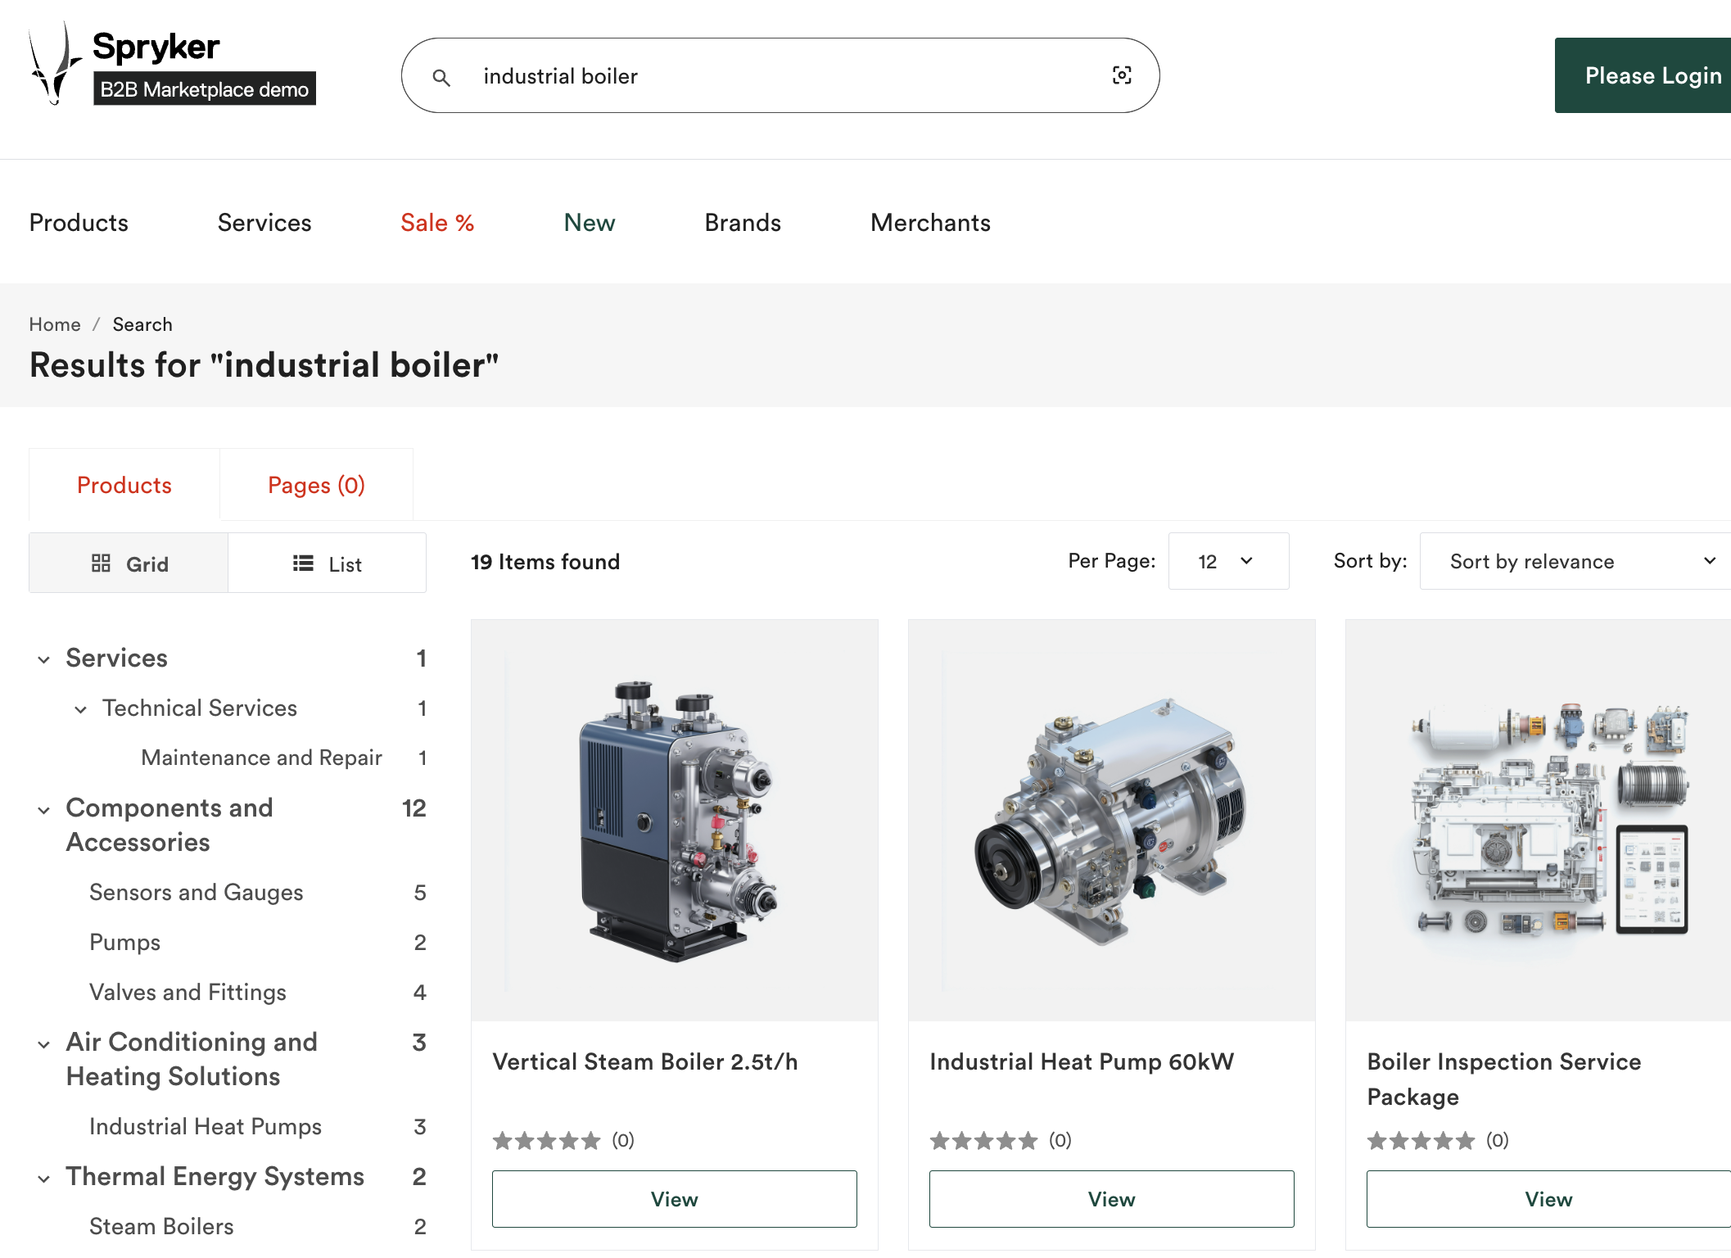Image resolution: width=1731 pixels, height=1258 pixels.
Task: Switch to List view
Action: pyautogui.click(x=327, y=563)
